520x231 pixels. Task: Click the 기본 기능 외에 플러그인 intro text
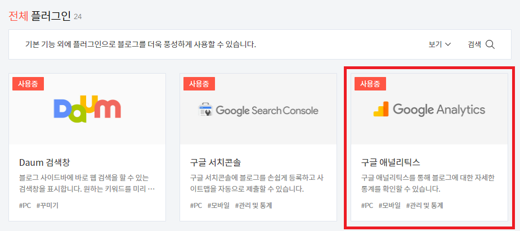pos(141,44)
